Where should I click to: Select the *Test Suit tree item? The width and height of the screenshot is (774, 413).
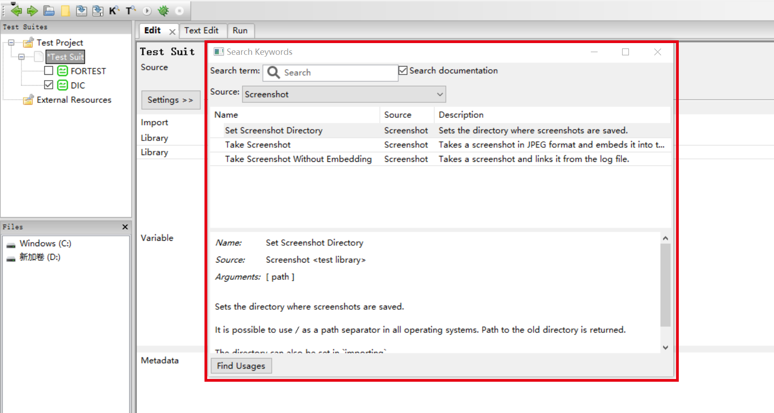point(66,57)
